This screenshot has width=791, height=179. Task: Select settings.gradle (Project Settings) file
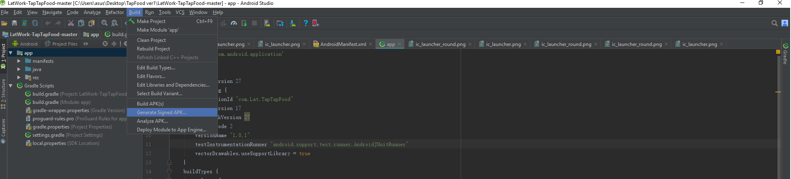[64, 135]
